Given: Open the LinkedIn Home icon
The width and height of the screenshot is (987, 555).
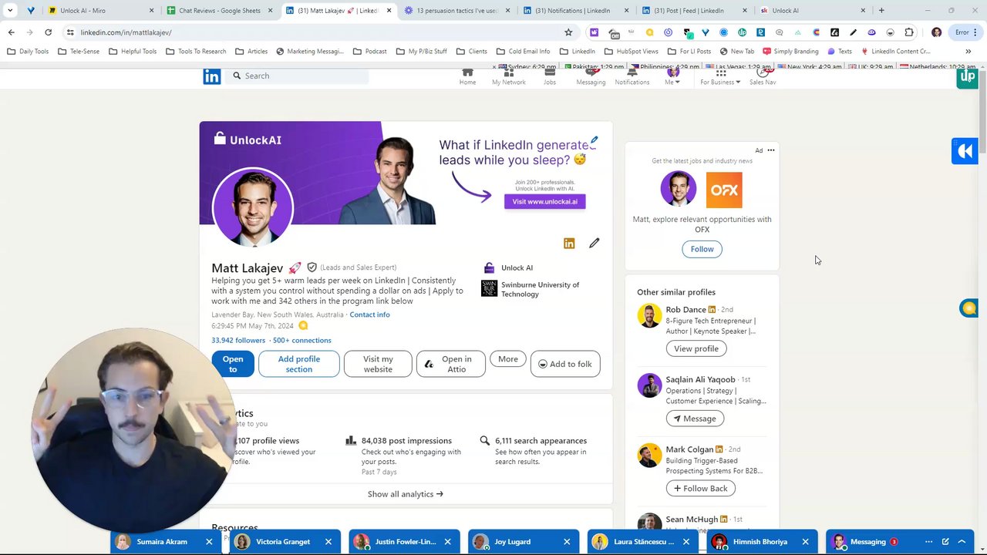Looking at the screenshot, I should coord(467,75).
